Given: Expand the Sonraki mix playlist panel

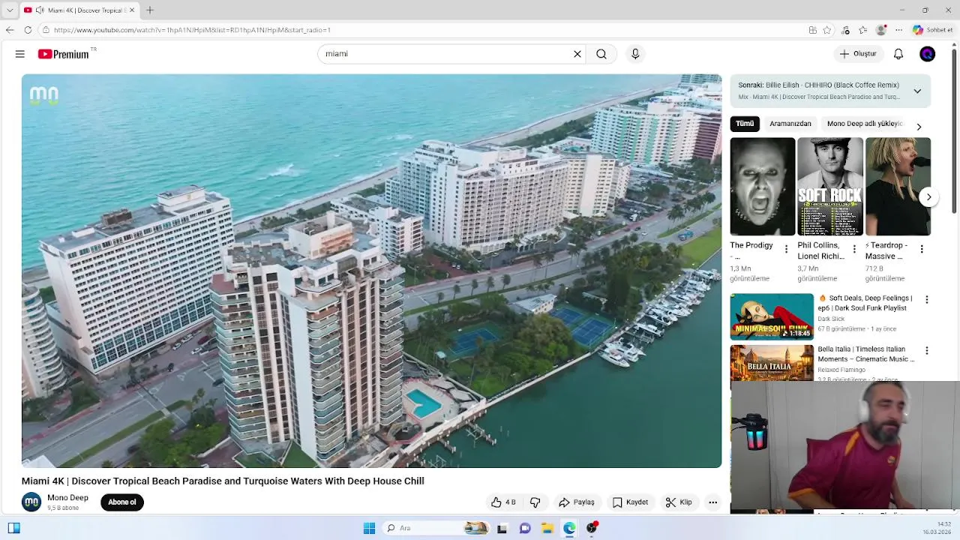Looking at the screenshot, I should tap(917, 91).
